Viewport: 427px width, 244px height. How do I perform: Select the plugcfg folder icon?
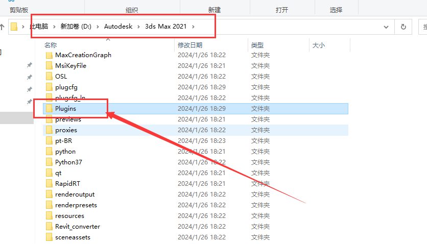pyautogui.click(x=50, y=87)
